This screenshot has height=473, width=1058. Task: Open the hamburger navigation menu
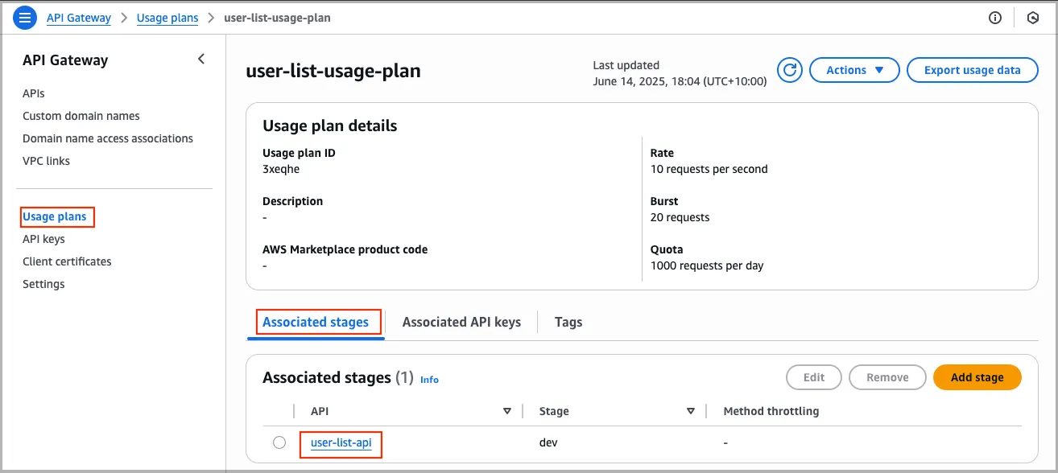(x=25, y=18)
